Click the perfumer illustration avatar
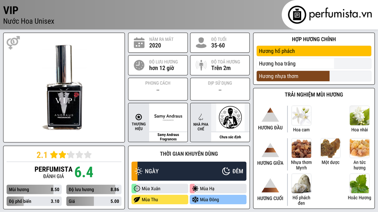 tap(230, 117)
